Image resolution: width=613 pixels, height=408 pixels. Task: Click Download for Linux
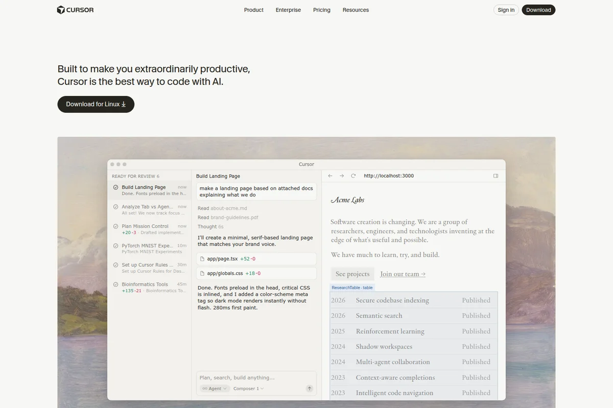96,104
